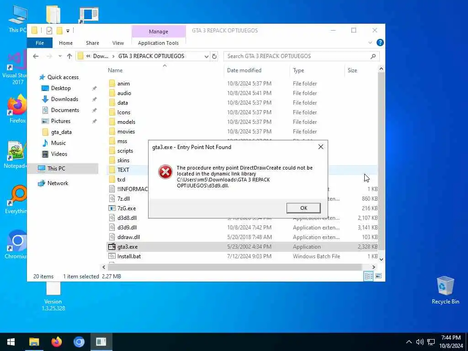Open Downloads in the navigation pane

(x=64, y=99)
